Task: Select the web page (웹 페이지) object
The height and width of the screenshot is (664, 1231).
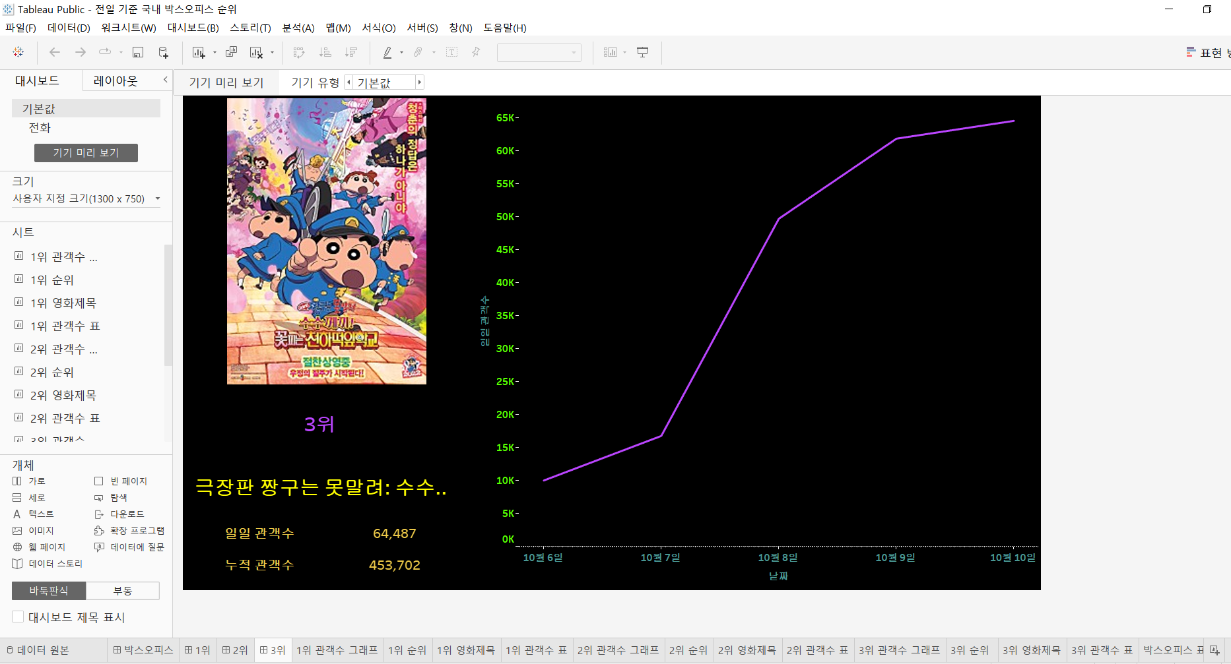Action: coord(39,547)
